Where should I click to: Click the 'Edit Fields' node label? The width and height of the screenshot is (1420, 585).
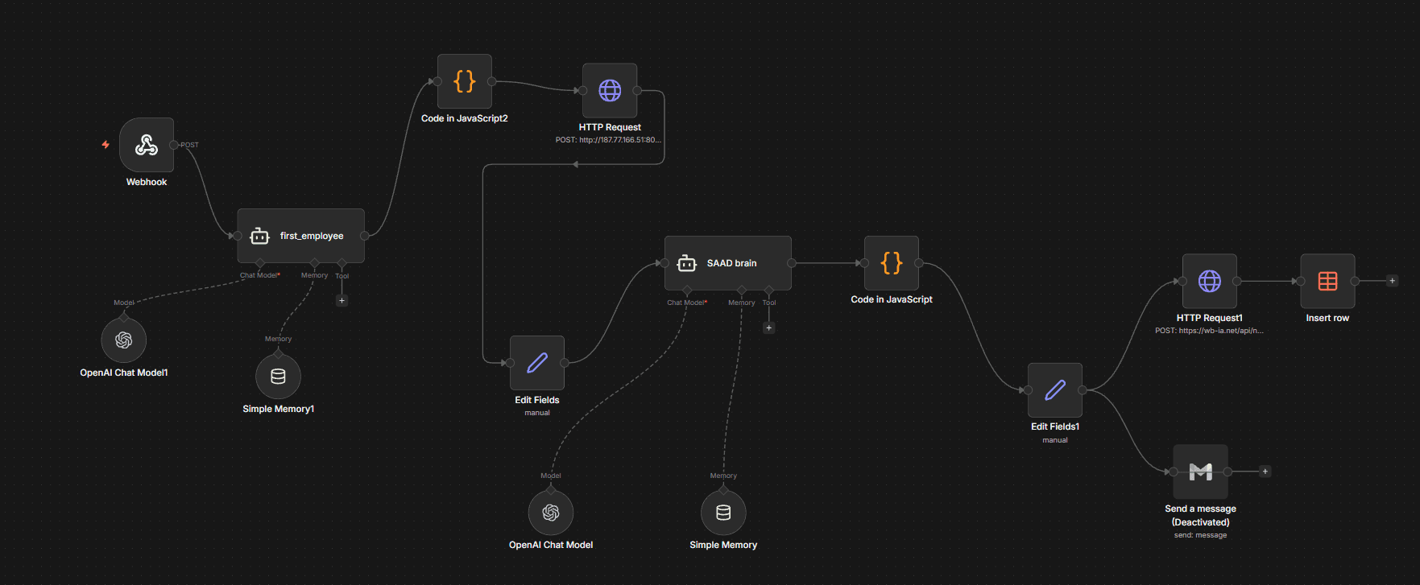pyautogui.click(x=537, y=400)
